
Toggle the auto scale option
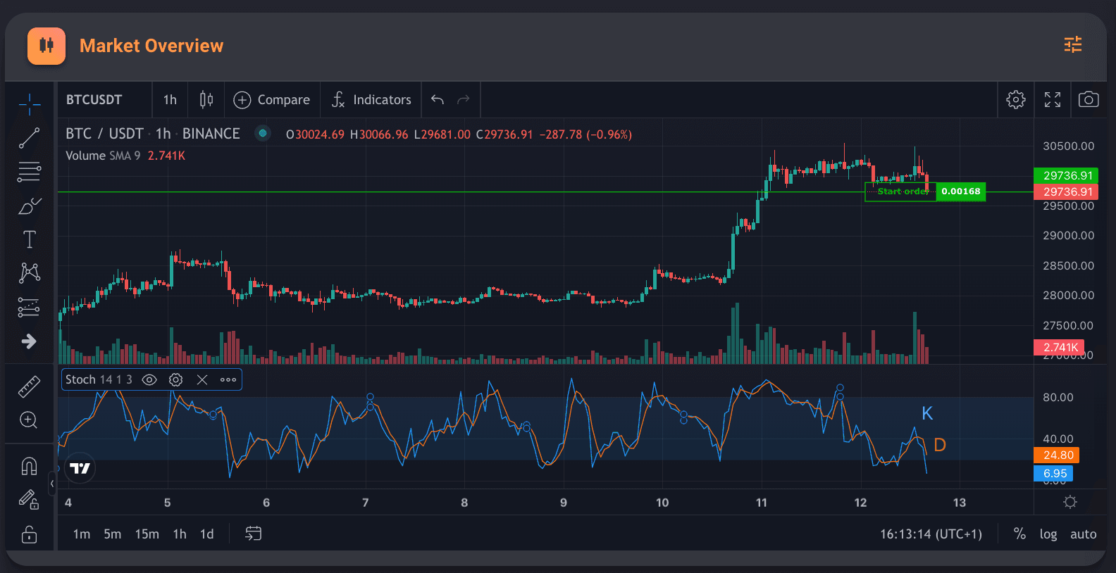pyautogui.click(x=1083, y=534)
